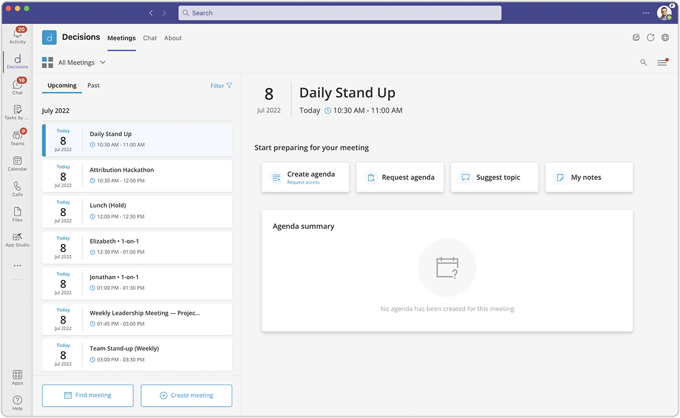The image size is (680, 418).
Task: Open the About tab of Decisions
Action: (173, 38)
